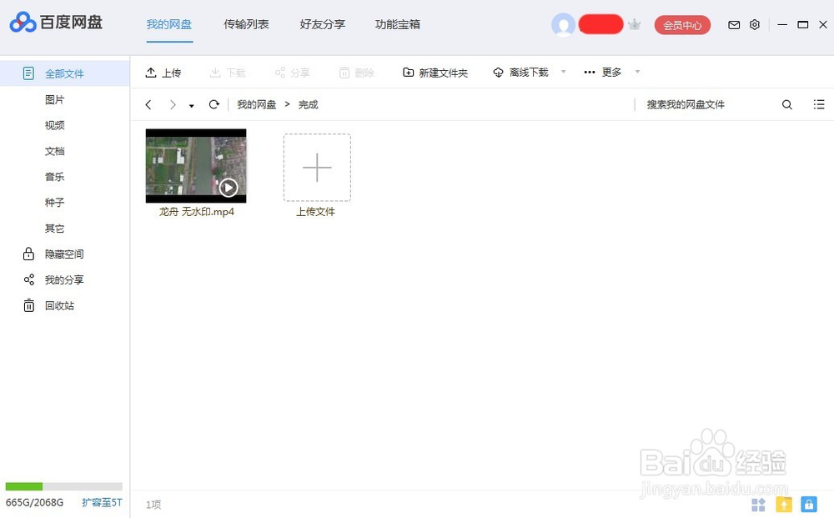
Task: Minimize the Baidu Netdisk window
Action: click(782, 24)
